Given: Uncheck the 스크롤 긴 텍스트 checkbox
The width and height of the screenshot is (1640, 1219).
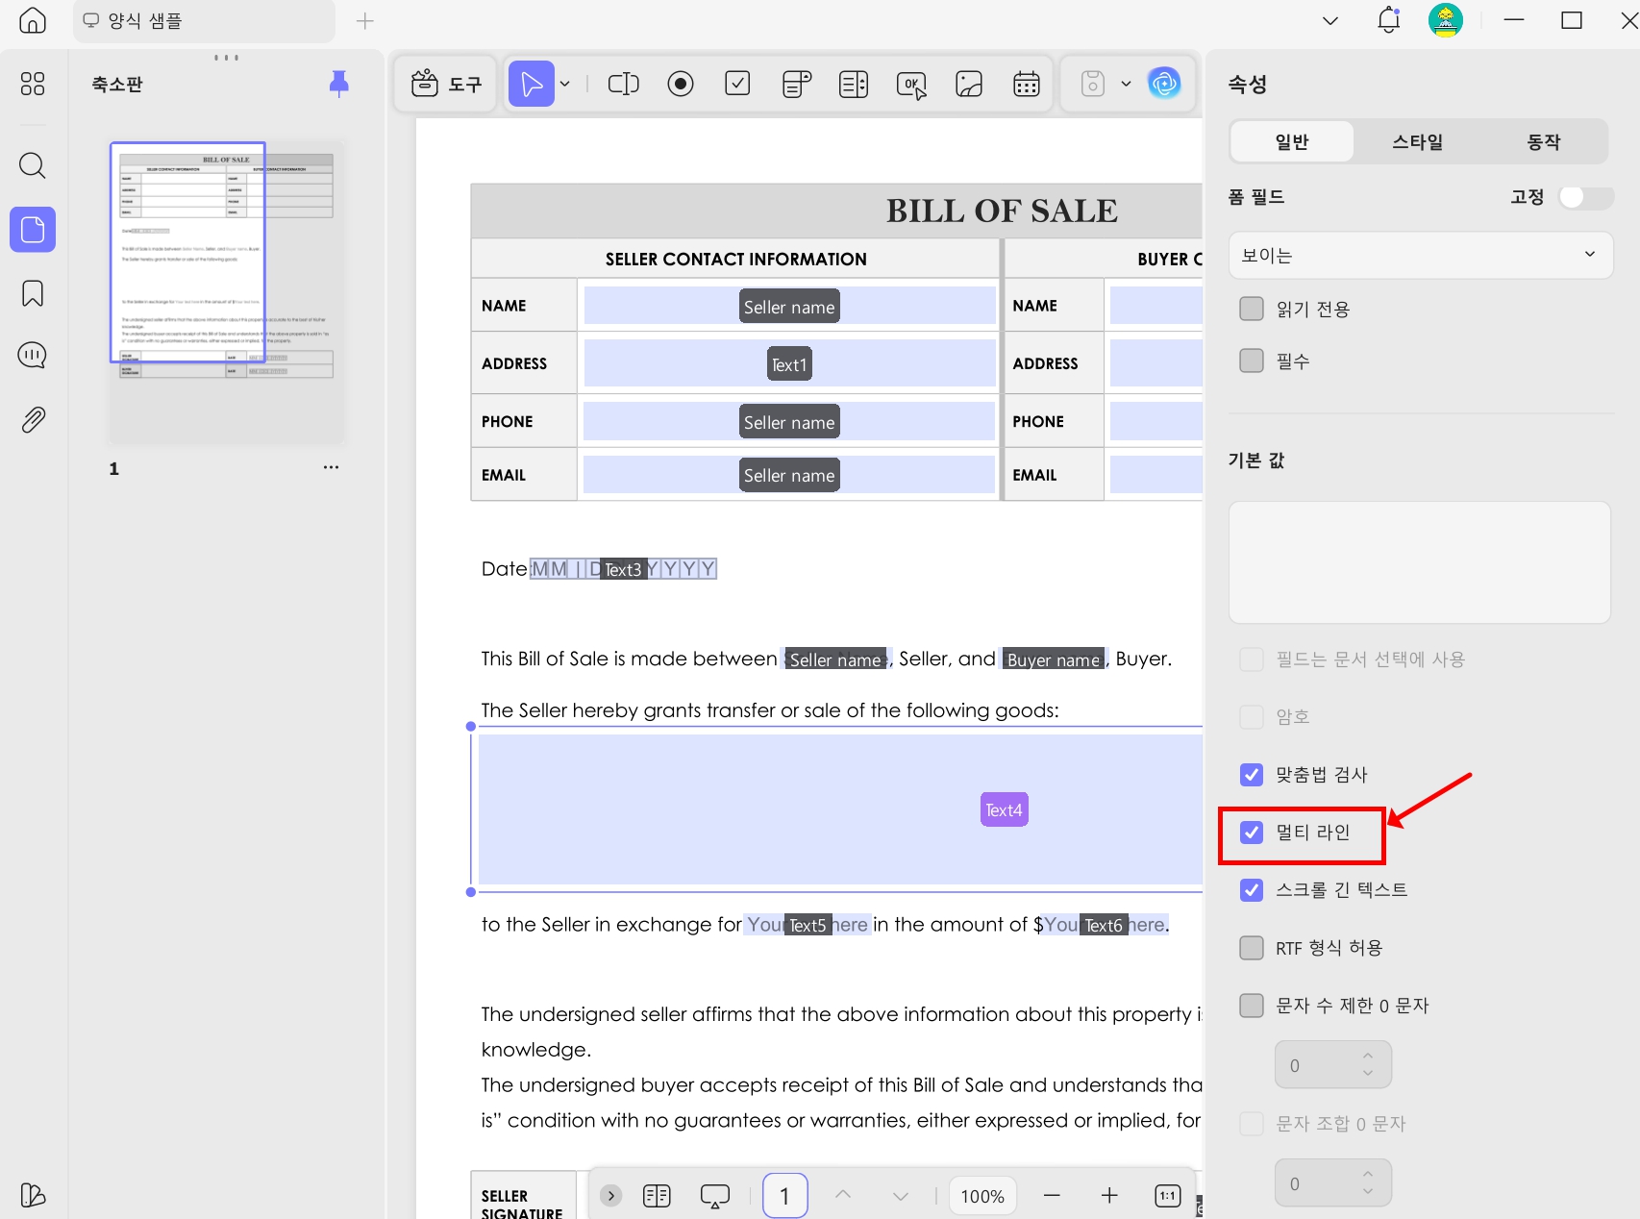Looking at the screenshot, I should [x=1252, y=890].
